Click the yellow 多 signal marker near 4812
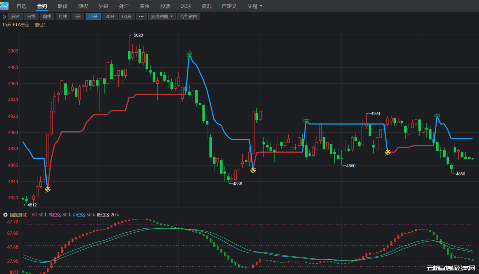Viewport: 479px width, 274px height. tap(48, 189)
